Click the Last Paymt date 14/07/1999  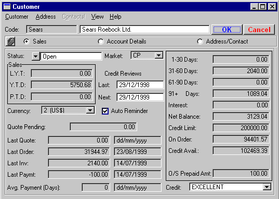138,174
